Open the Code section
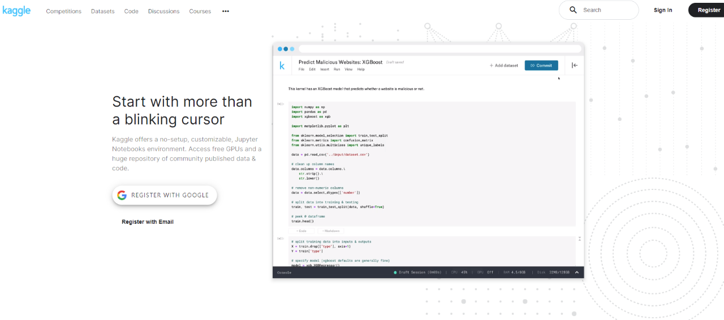This screenshot has height=320, width=724. (131, 11)
